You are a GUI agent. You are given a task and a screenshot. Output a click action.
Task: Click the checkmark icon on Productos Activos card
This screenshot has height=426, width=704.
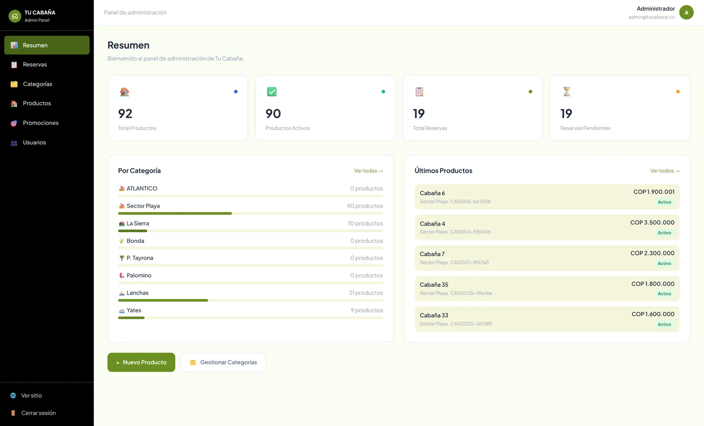click(272, 91)
